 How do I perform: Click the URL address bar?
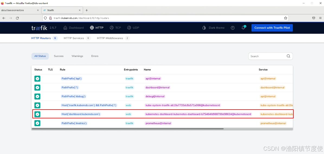pyautogui.click(x=165, y=18)
